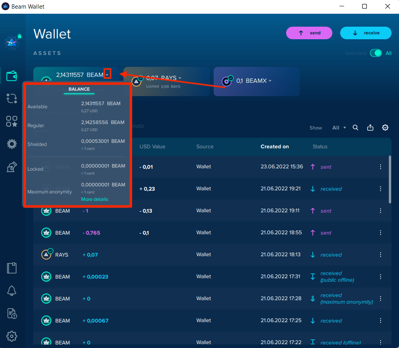Screen dimensions: 399x348
Task: Sort by Created on column header
Action: (274, 146)
